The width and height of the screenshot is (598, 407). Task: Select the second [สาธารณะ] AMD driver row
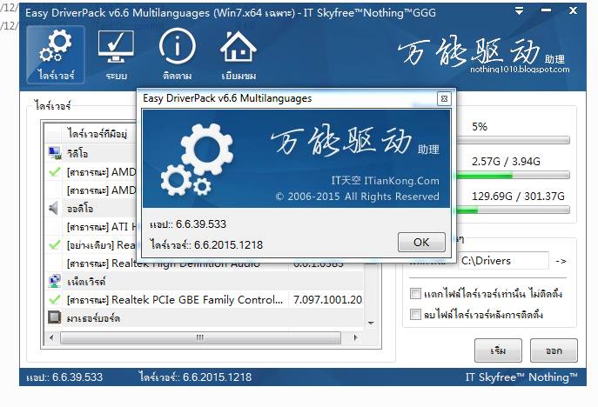click(x=91, y=190)
